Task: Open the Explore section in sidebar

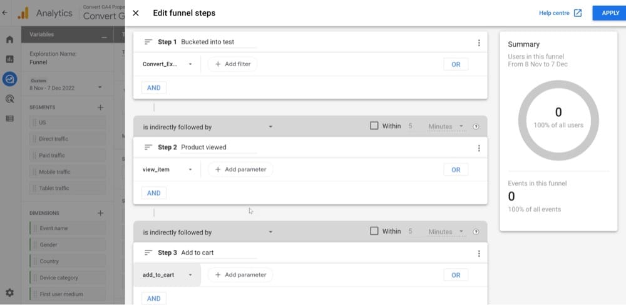Action: click(x=9, y=79)
